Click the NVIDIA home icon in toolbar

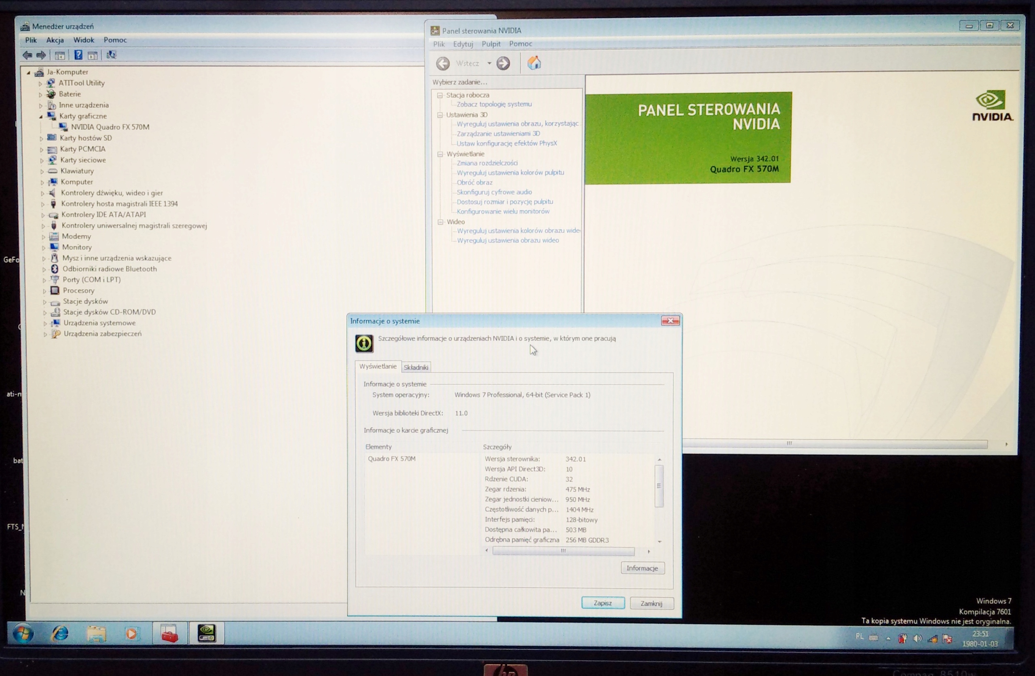pos(534,63)
